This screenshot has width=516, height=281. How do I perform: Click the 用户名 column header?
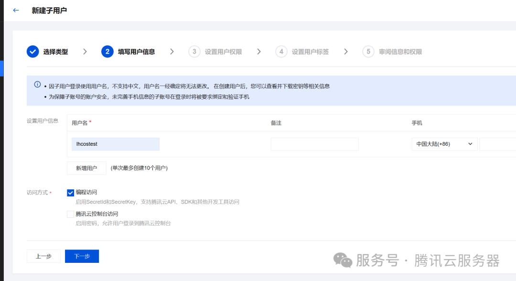[x=80, y=123]
